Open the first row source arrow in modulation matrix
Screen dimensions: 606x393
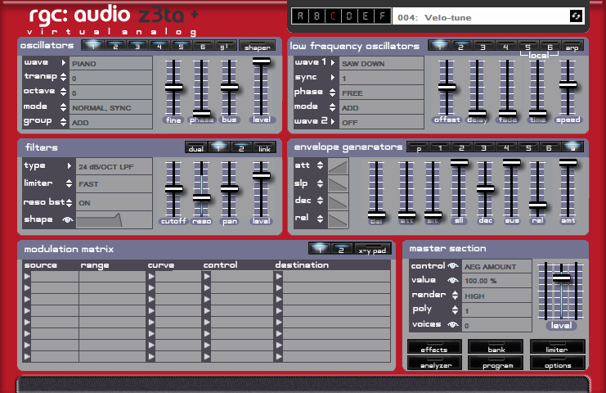(27, 277)
